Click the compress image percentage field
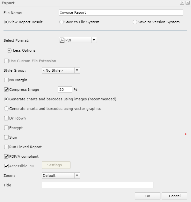The width and height of the screenshot is (191, 202). tap(65, 90)
